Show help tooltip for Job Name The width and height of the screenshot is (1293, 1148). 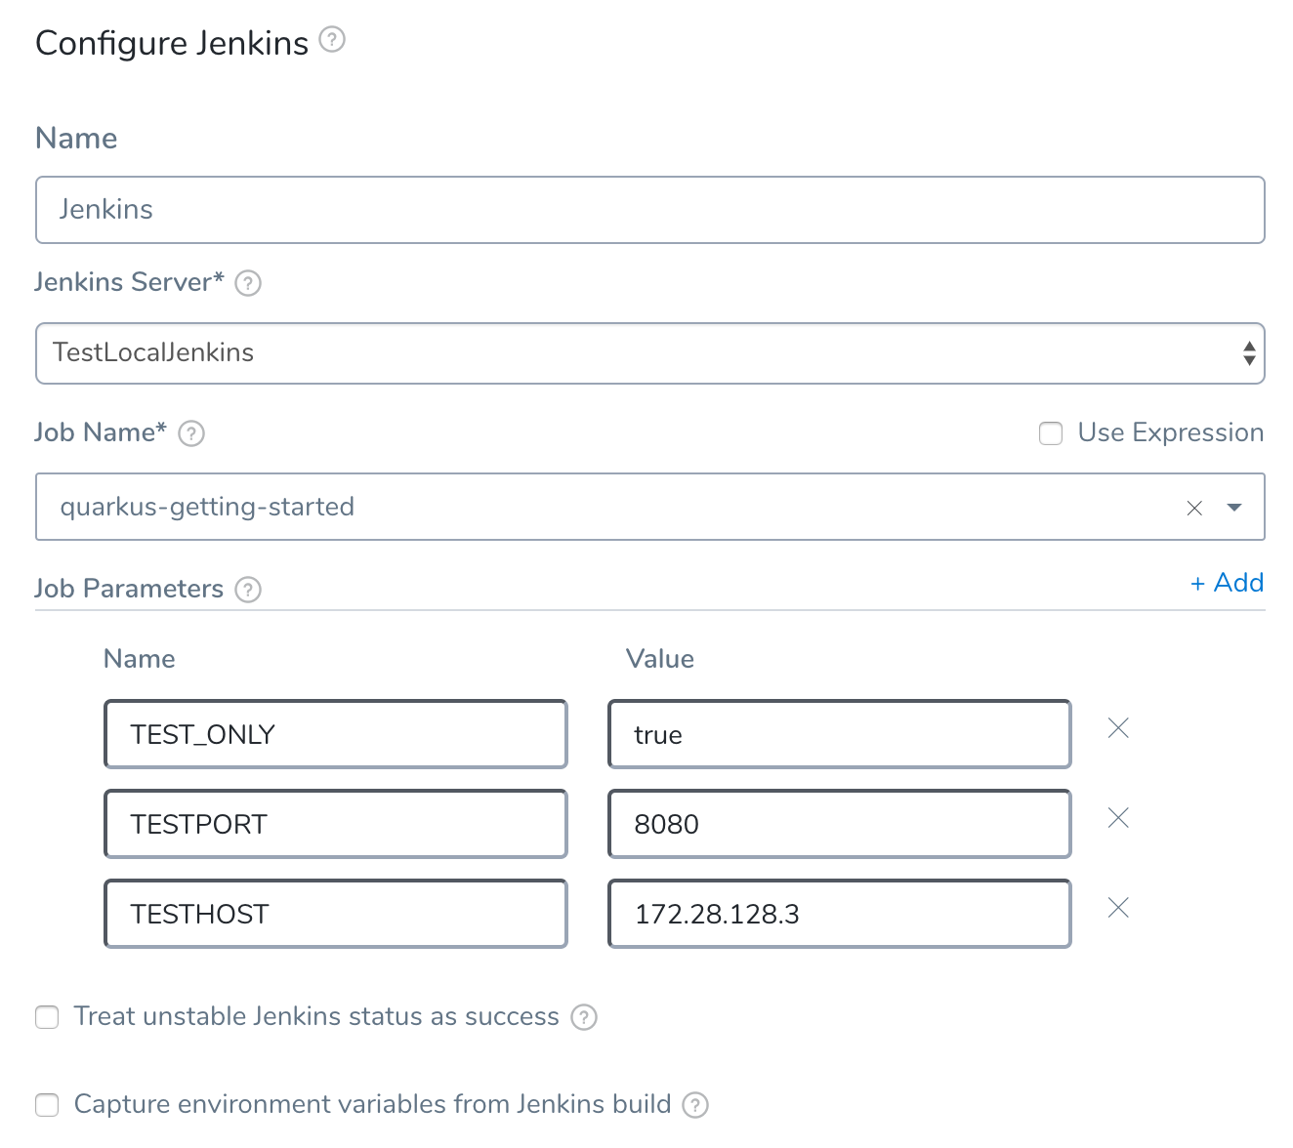[x=191, y=433]
